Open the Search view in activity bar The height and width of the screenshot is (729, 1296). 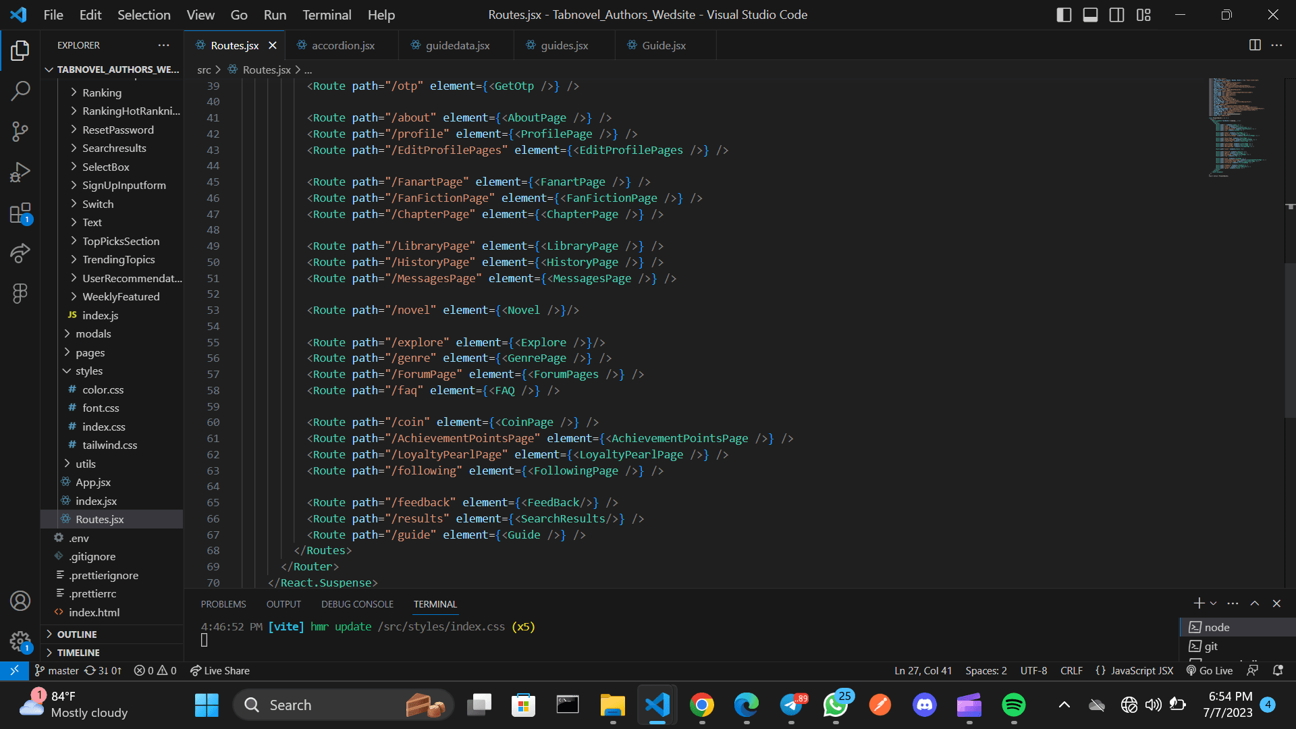tap(20, 90)
